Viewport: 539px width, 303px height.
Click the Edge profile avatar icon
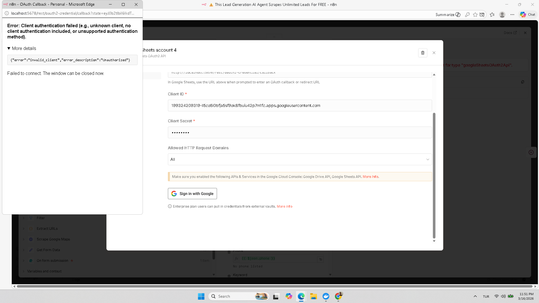pos(502,15)
